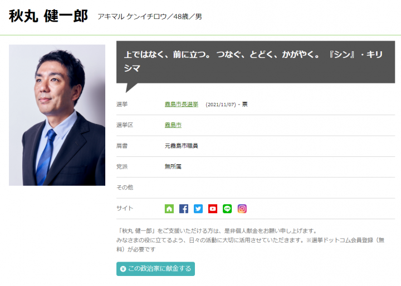Open the green LINE account icon
Image resolution: width=401 pixels, height=286 pixels.
(227, 209)
